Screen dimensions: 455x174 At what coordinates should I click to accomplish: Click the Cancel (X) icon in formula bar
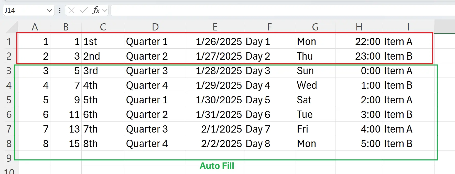pyautogui.click(x=71, y=10)
